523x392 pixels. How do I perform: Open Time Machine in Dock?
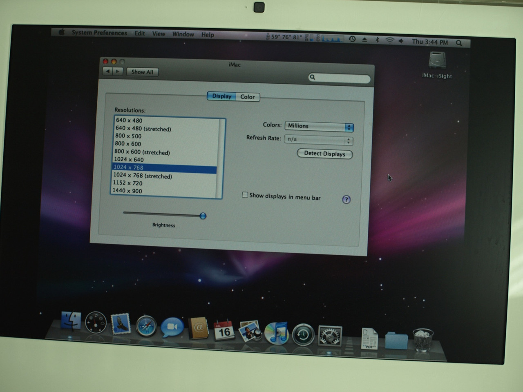point(303,334)
